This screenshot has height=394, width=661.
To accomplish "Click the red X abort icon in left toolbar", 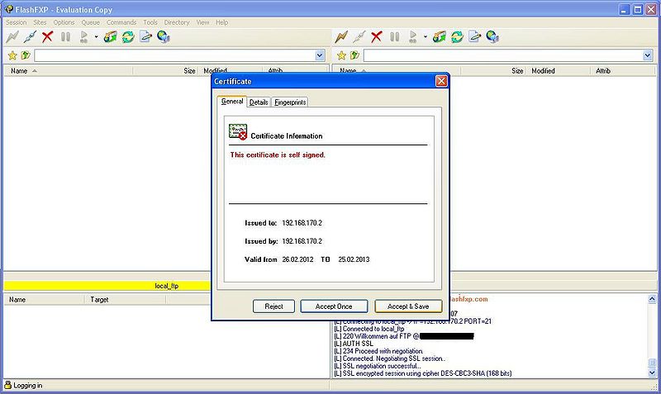I will [47, 36].
